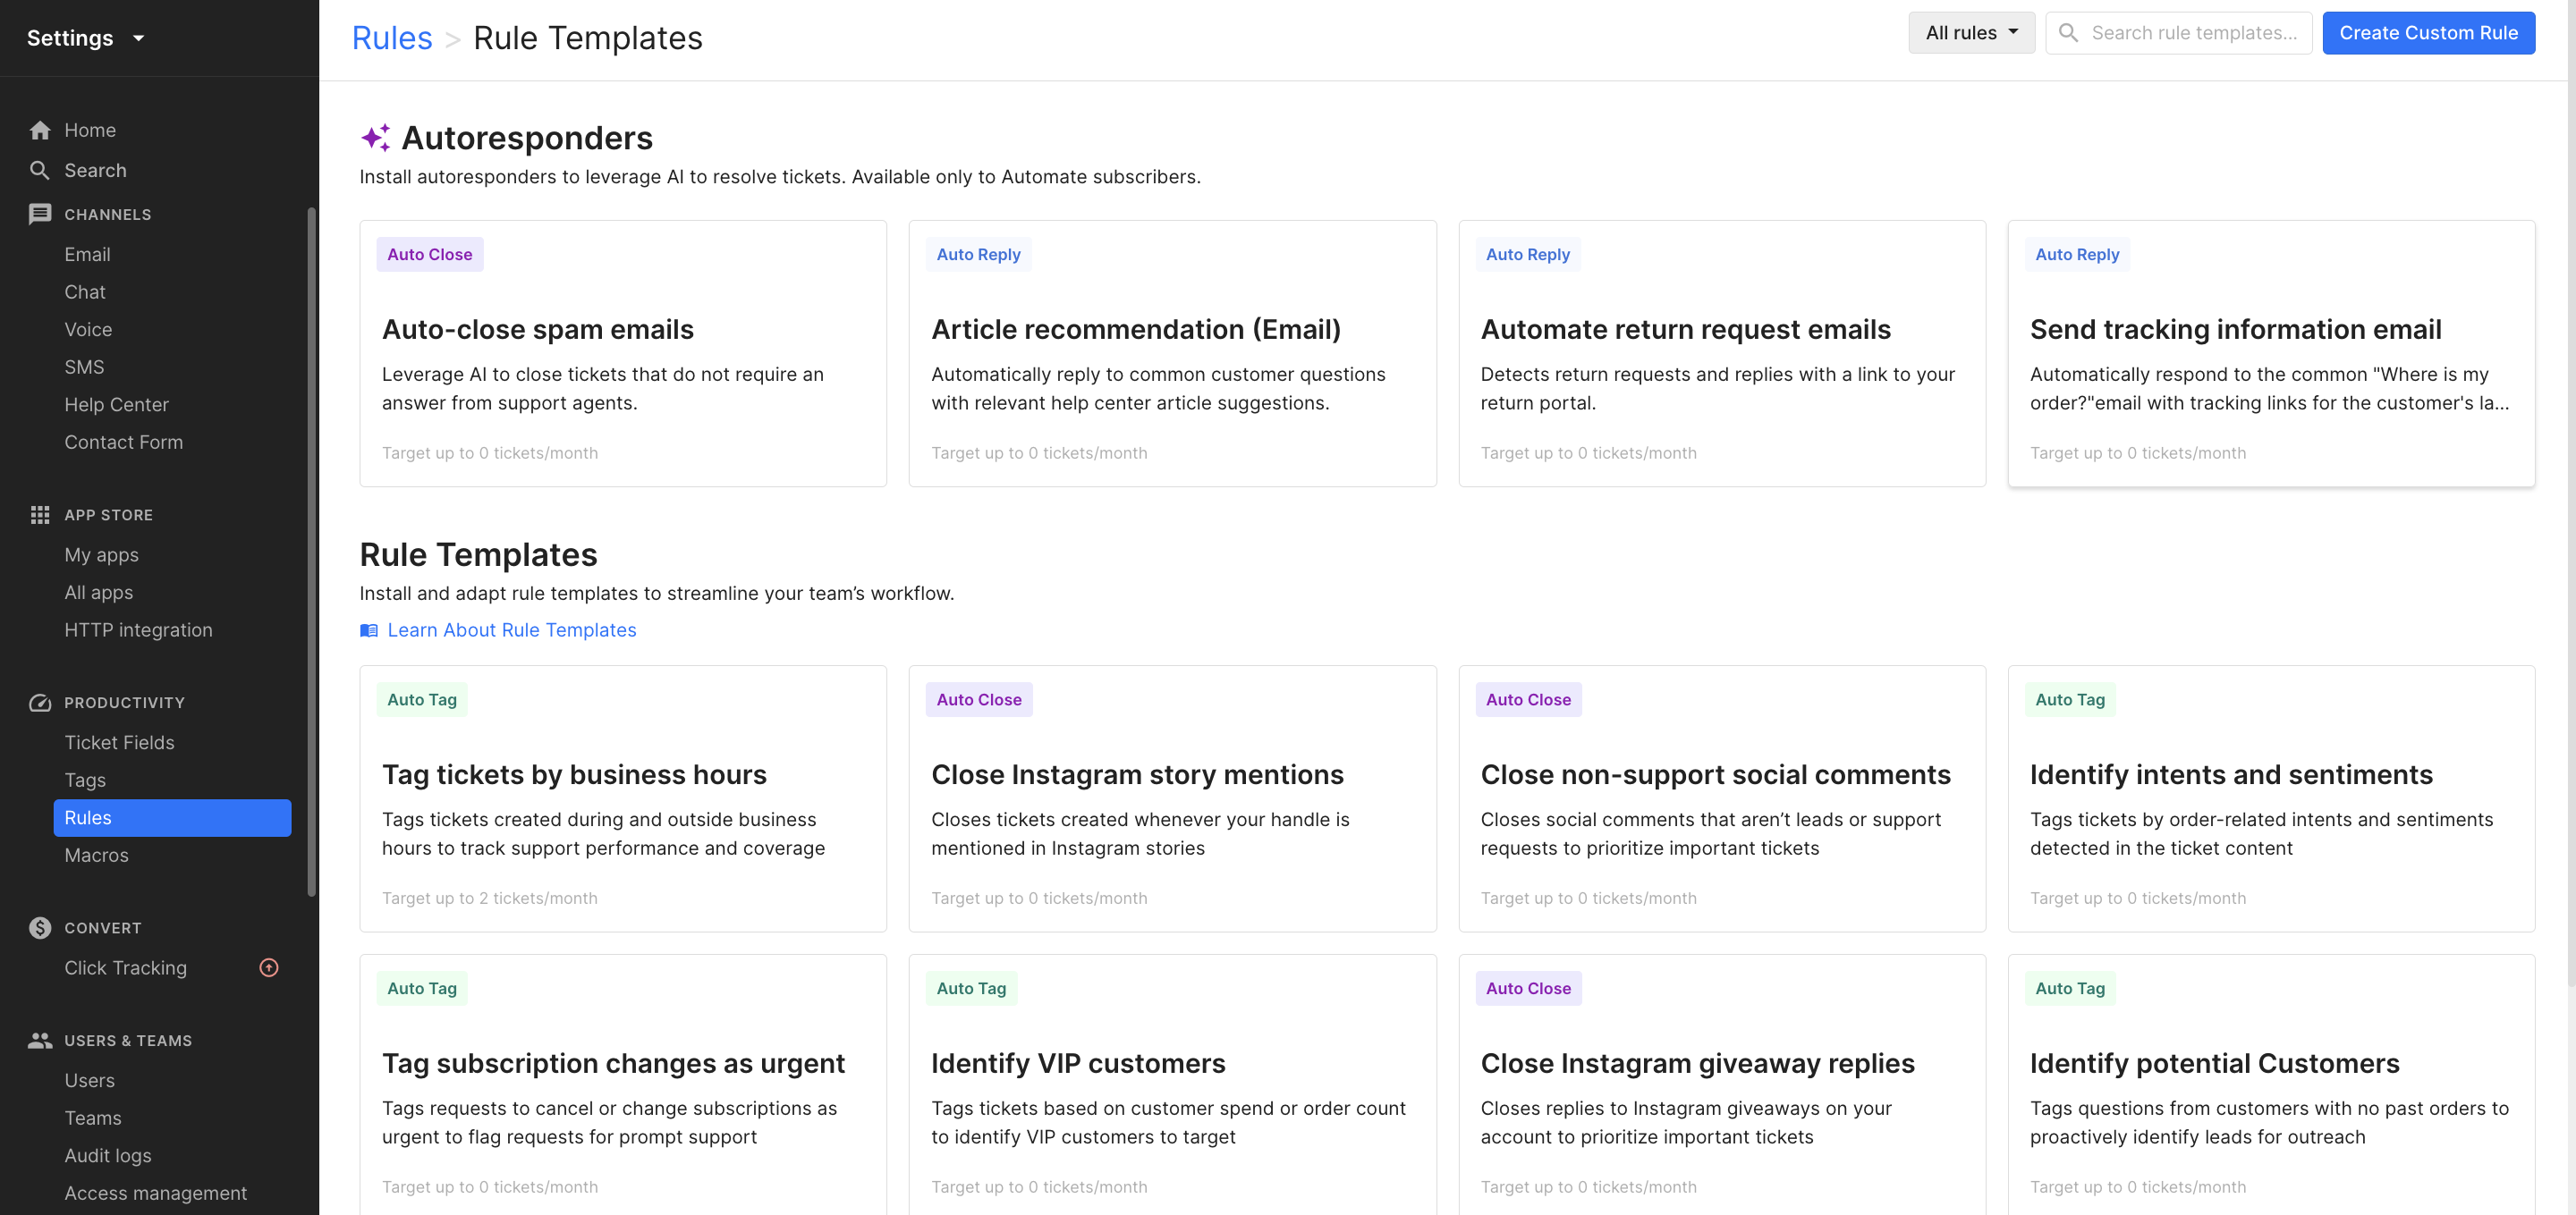Click Auto Tag badge on business hours card
The height and width of the screenshot is (1215, 2576).
point(422,700)
